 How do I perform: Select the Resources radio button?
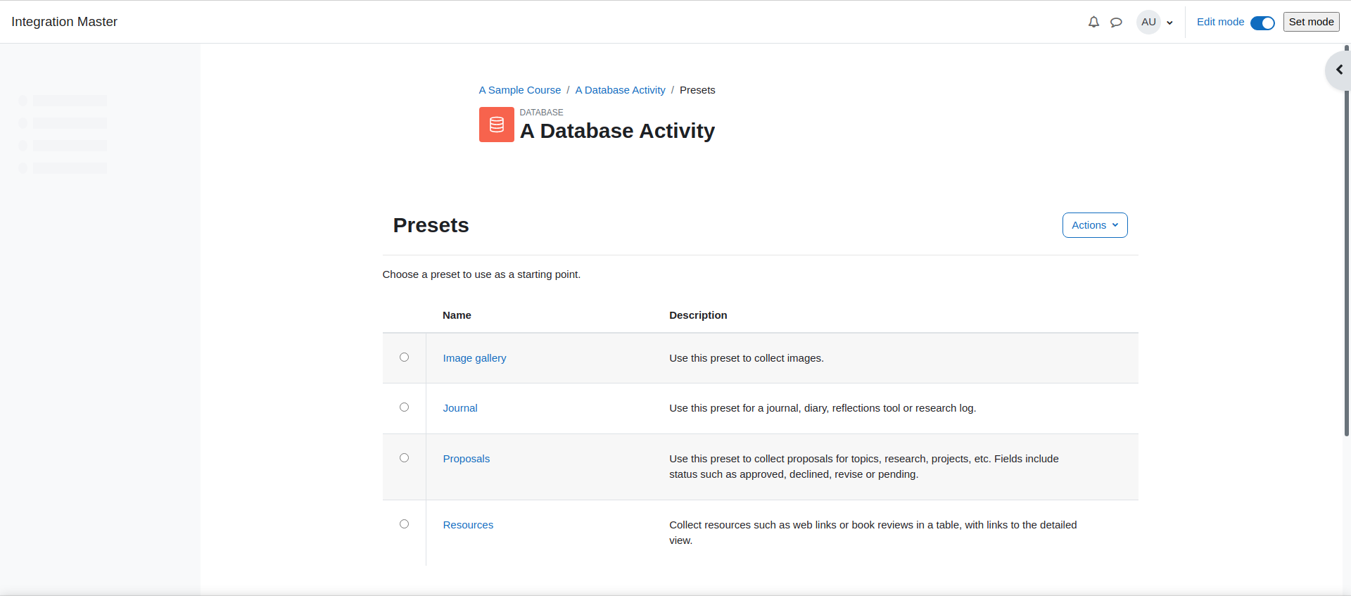(404, 524)
